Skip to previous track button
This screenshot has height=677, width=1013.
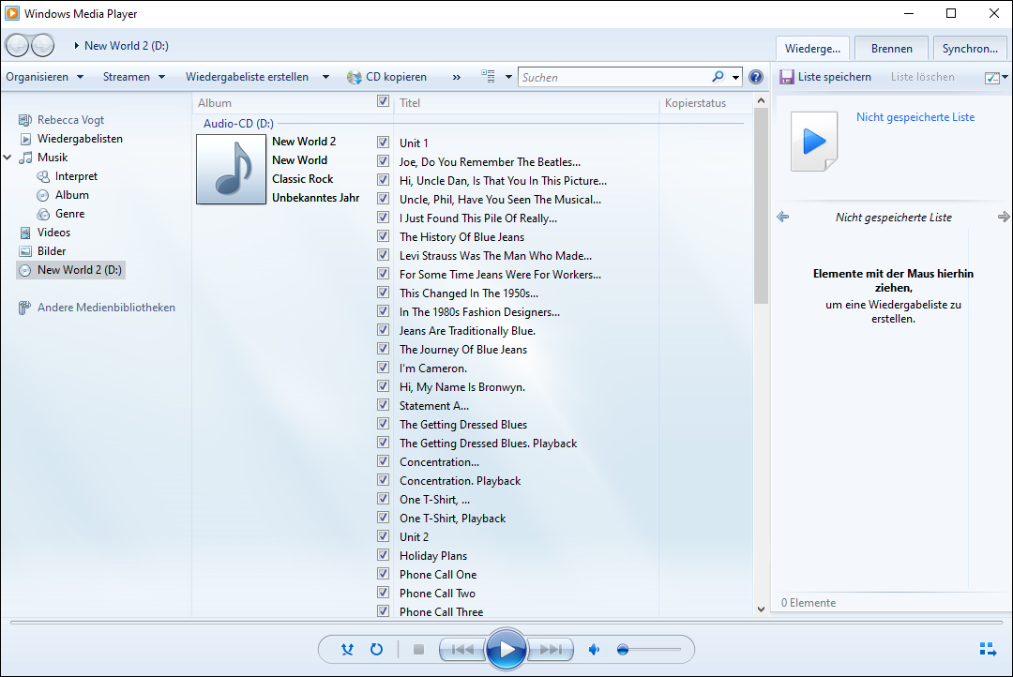(x=462, y=649)
